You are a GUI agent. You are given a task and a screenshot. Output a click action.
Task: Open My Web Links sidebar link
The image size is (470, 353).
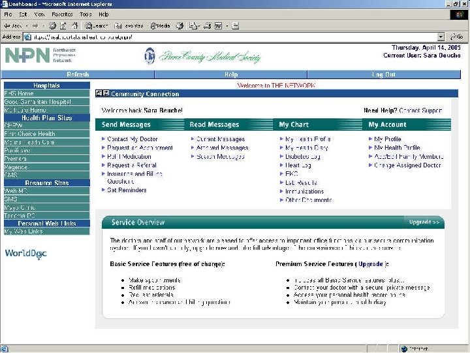(x=47, y=231)
